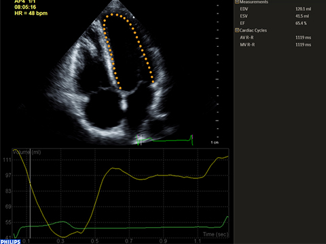Click the white time cursor in volume graph
The width and height of the screenshot is (326, 244).
pos(30,195)
